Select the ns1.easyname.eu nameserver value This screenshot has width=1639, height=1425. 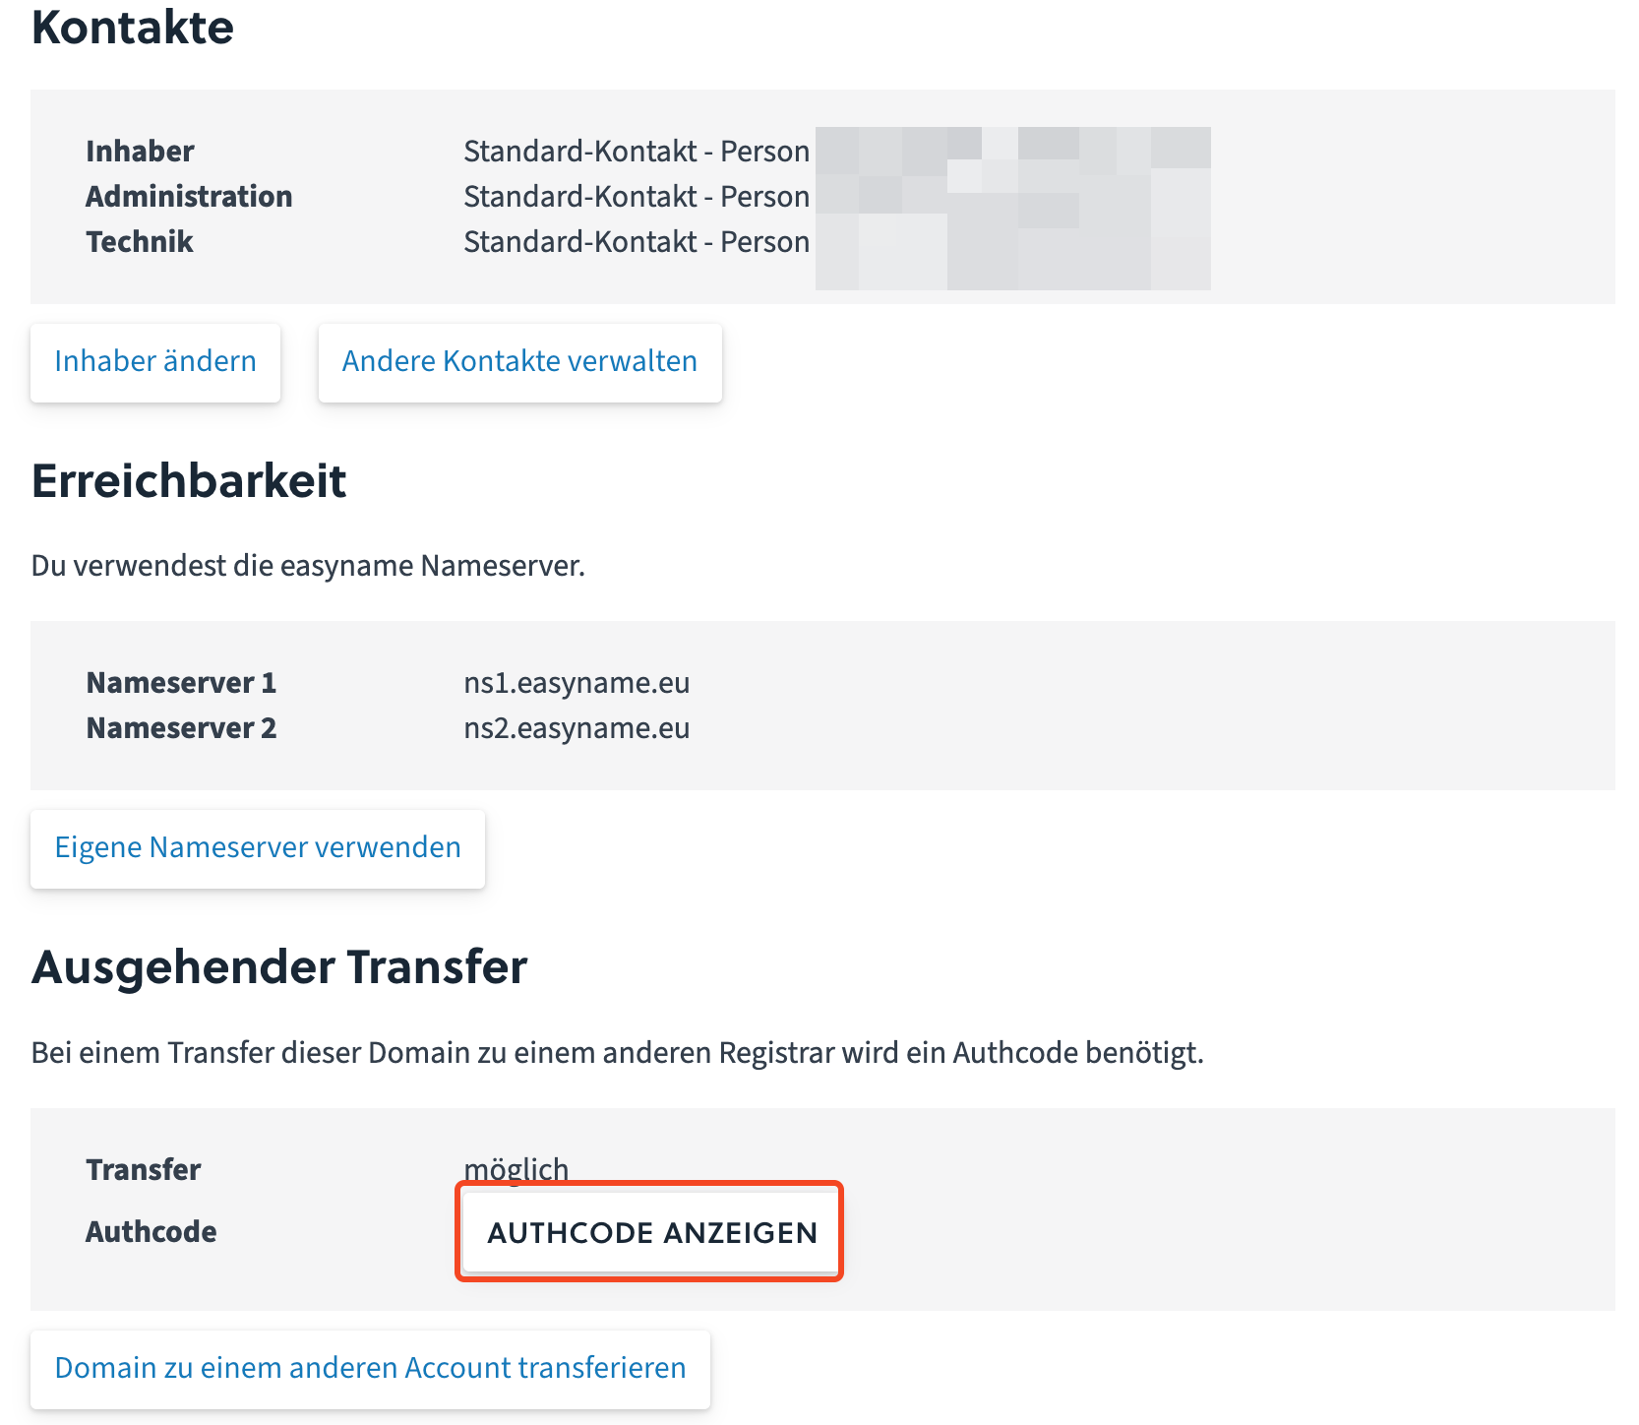577,683
